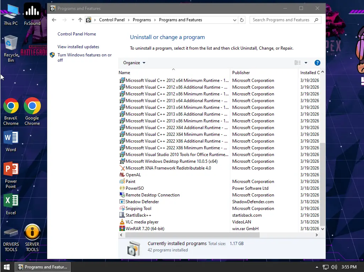Open the Control Panel Home link
Screen dimensions: 364x272
pos(77,34)
